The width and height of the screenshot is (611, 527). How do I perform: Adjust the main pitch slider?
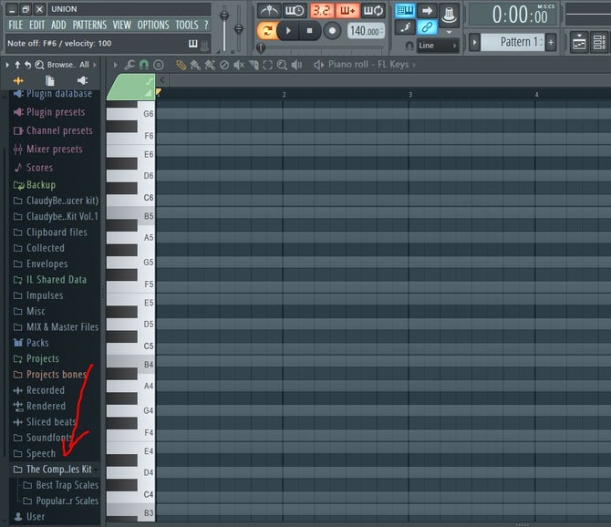click(x=239, y=28)
